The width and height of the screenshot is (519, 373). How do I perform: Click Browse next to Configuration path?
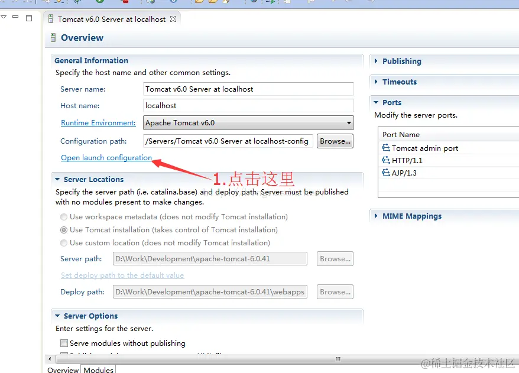(x=335, y=141)
